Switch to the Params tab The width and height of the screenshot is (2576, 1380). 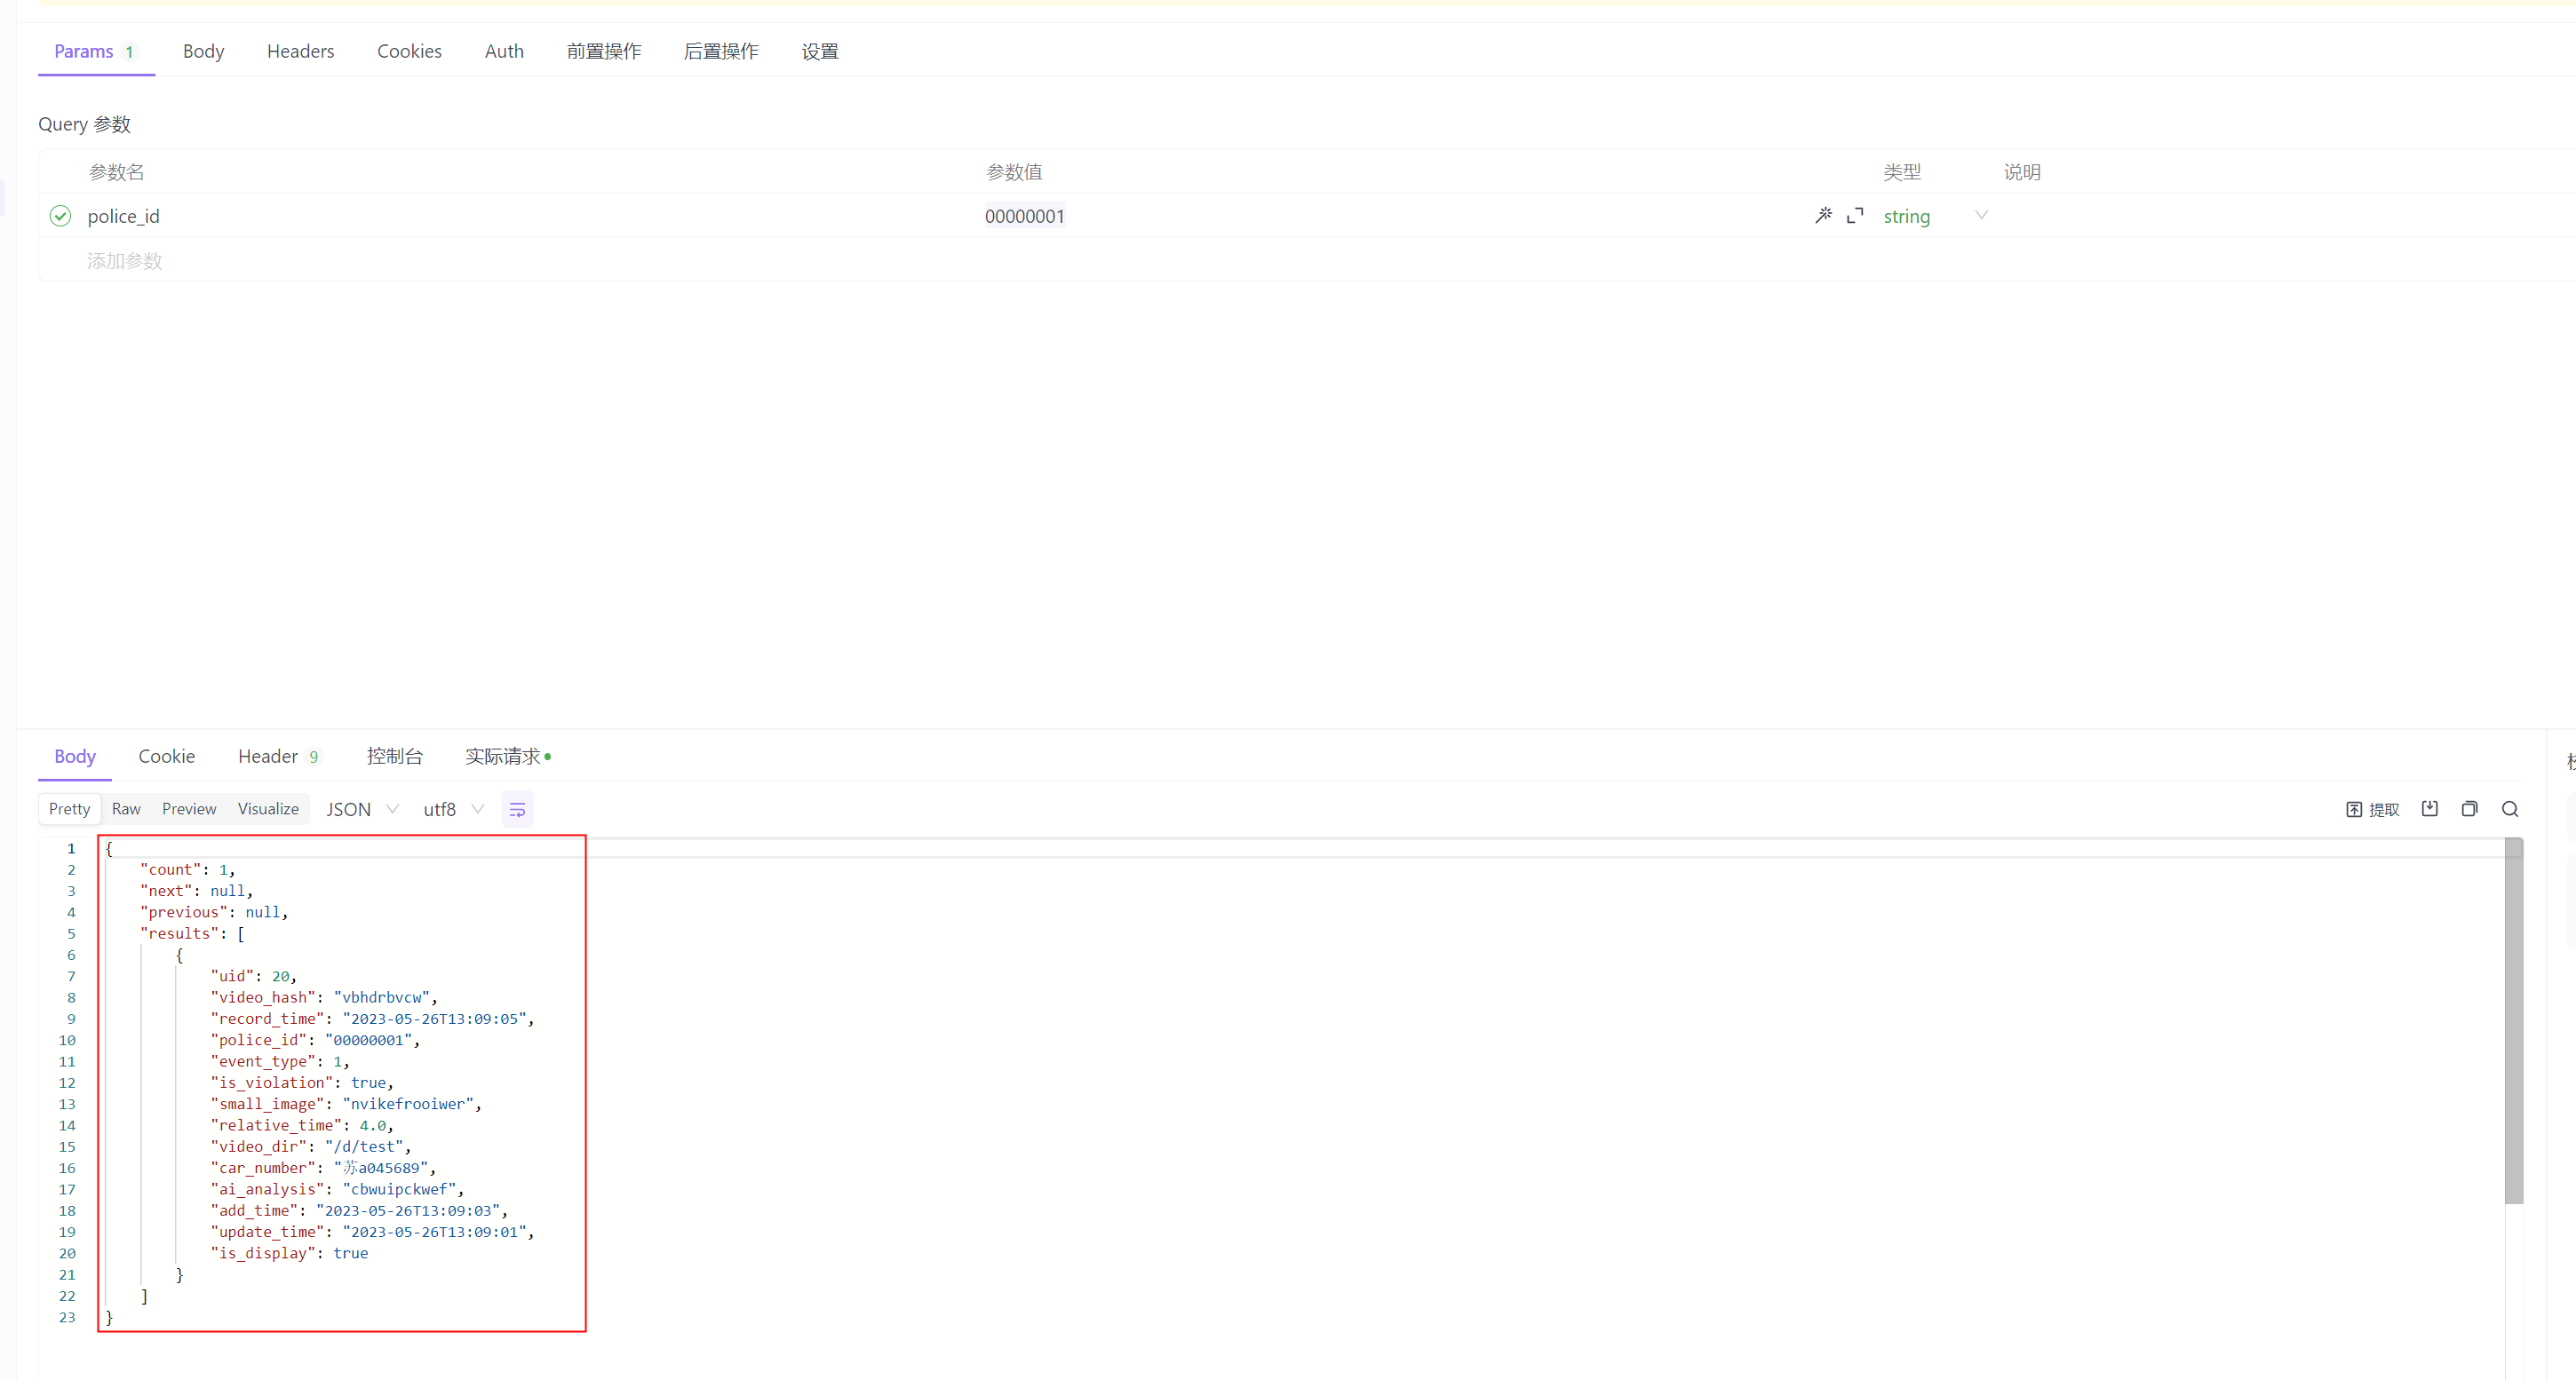[x=94, y=51]
